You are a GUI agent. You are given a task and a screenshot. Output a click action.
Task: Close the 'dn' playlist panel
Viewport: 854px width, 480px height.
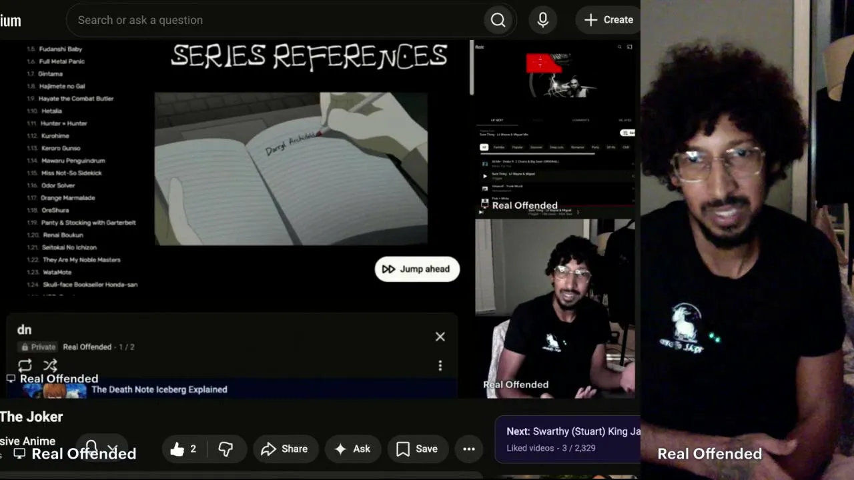coord(440,337)
